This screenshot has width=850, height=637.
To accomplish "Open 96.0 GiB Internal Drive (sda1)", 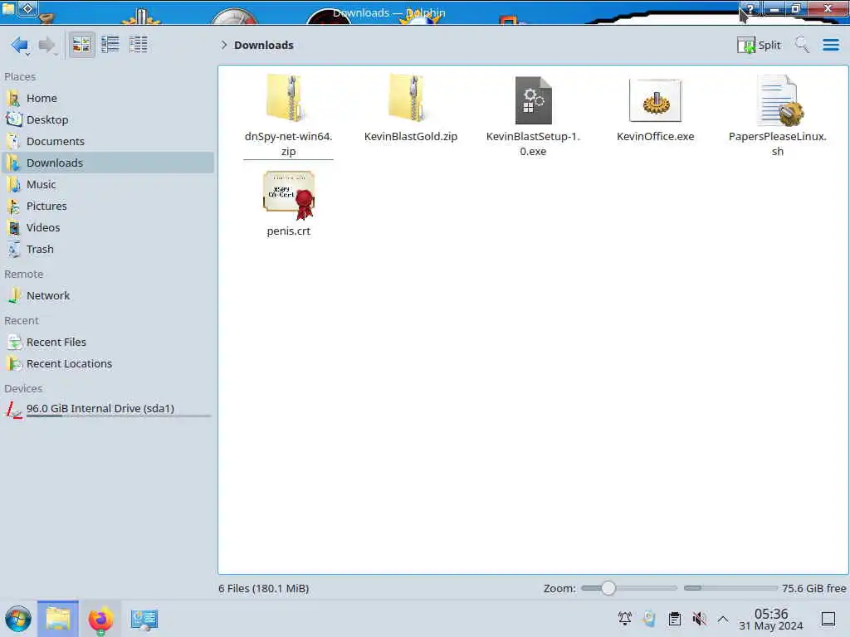I will pos(107,410).
